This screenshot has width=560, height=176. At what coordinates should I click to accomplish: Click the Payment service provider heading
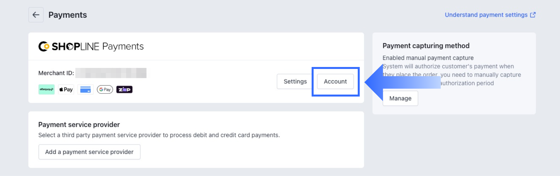tap(79, 124)
